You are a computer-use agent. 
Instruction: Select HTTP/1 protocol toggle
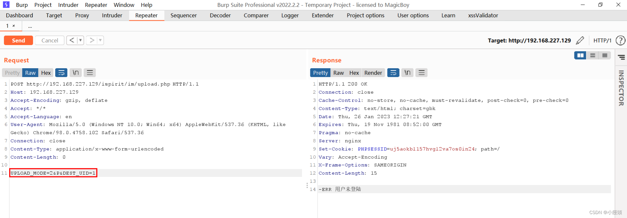(602, 40)
